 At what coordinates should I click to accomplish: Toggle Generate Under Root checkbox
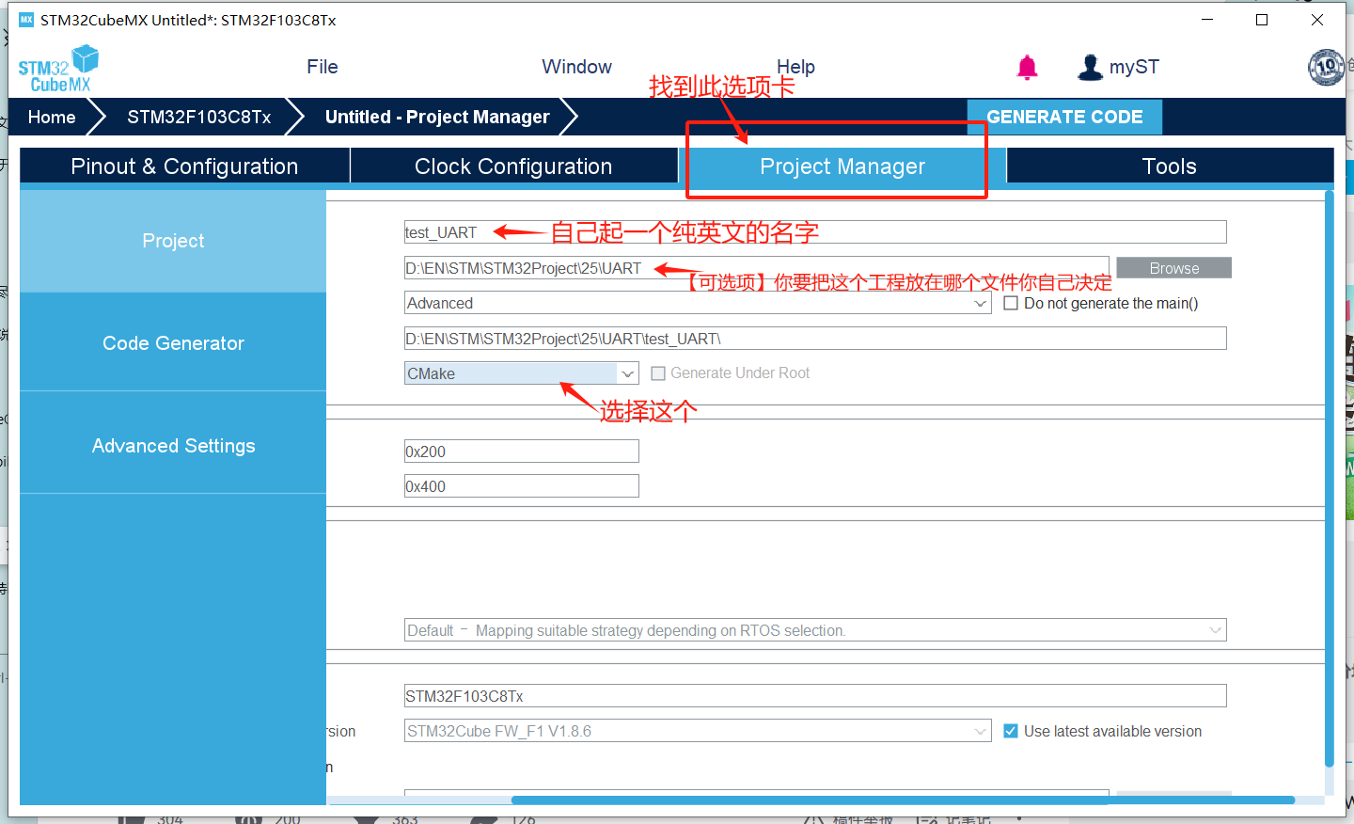point(658,373)
